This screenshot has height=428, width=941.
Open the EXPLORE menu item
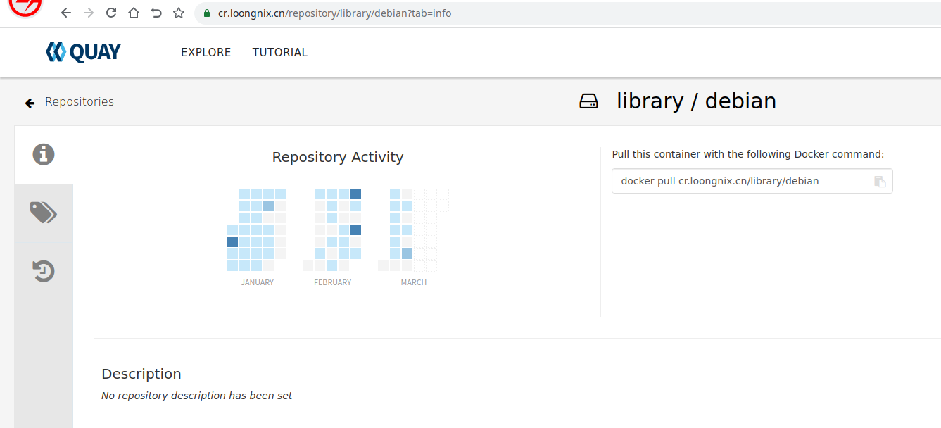tap(206, 52)
